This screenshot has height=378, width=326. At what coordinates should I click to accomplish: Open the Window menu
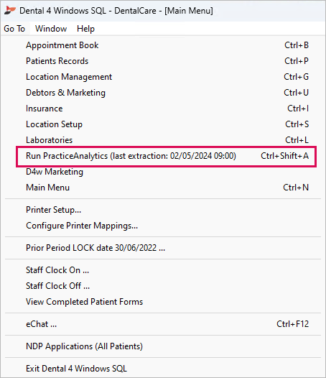[51, 29]
